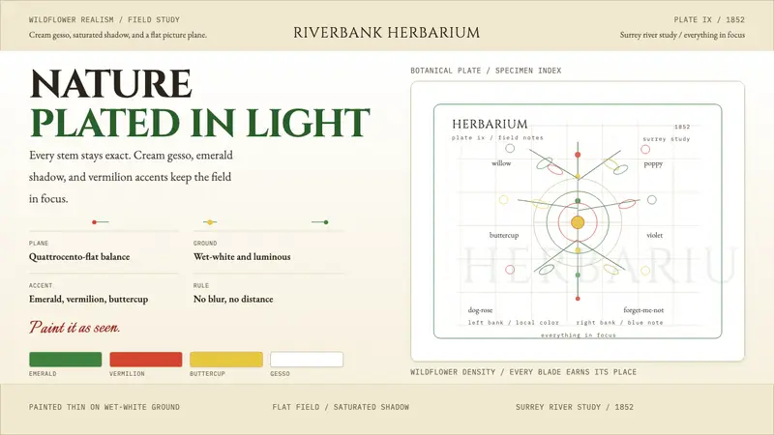774x435 pixels.
Task: Click the white circle above the violet label
Action: click(x=651, y=200)
